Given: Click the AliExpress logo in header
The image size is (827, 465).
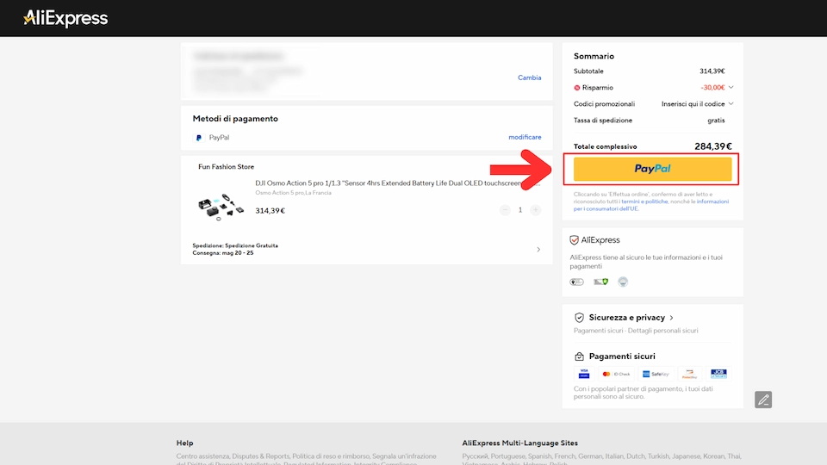Looking at the screenshot, I should point(65,18).
